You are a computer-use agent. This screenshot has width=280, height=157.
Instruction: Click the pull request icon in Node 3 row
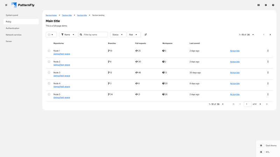136,73
